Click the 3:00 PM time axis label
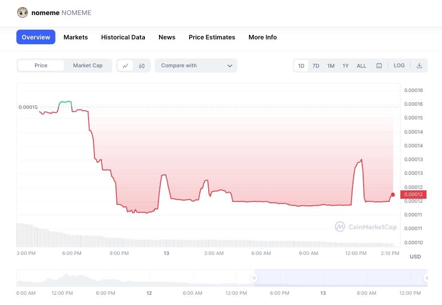Image resolution: width=442 pixels, height=305 pixels. (x=26, y=253)
